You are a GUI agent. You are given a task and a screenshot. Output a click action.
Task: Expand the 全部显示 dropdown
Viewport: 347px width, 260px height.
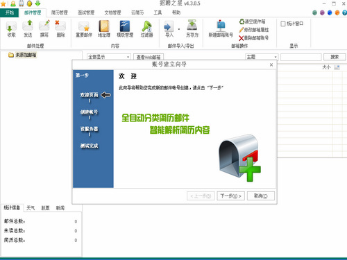pyautogui.click(x=109, y=57)
